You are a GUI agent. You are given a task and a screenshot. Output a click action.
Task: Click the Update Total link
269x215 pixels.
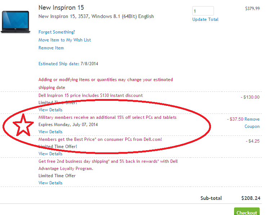tap(205, 19)
